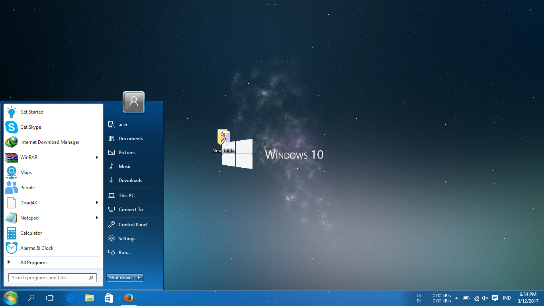Click the IND input language indicator
This screenshot has height=306, width=544.
[507, 298]
